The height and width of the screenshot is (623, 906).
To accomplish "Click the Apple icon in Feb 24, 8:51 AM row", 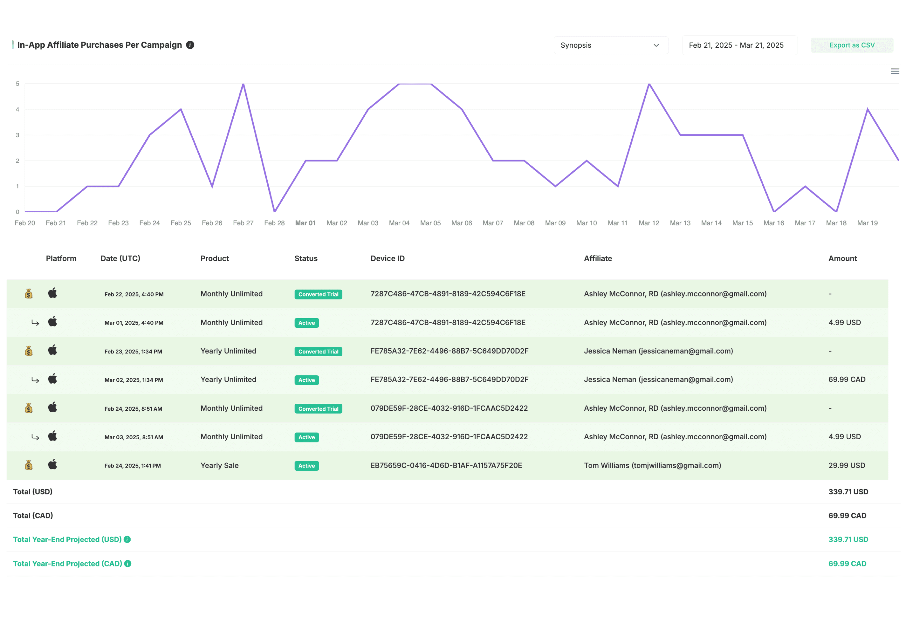I will click(53, 407).
